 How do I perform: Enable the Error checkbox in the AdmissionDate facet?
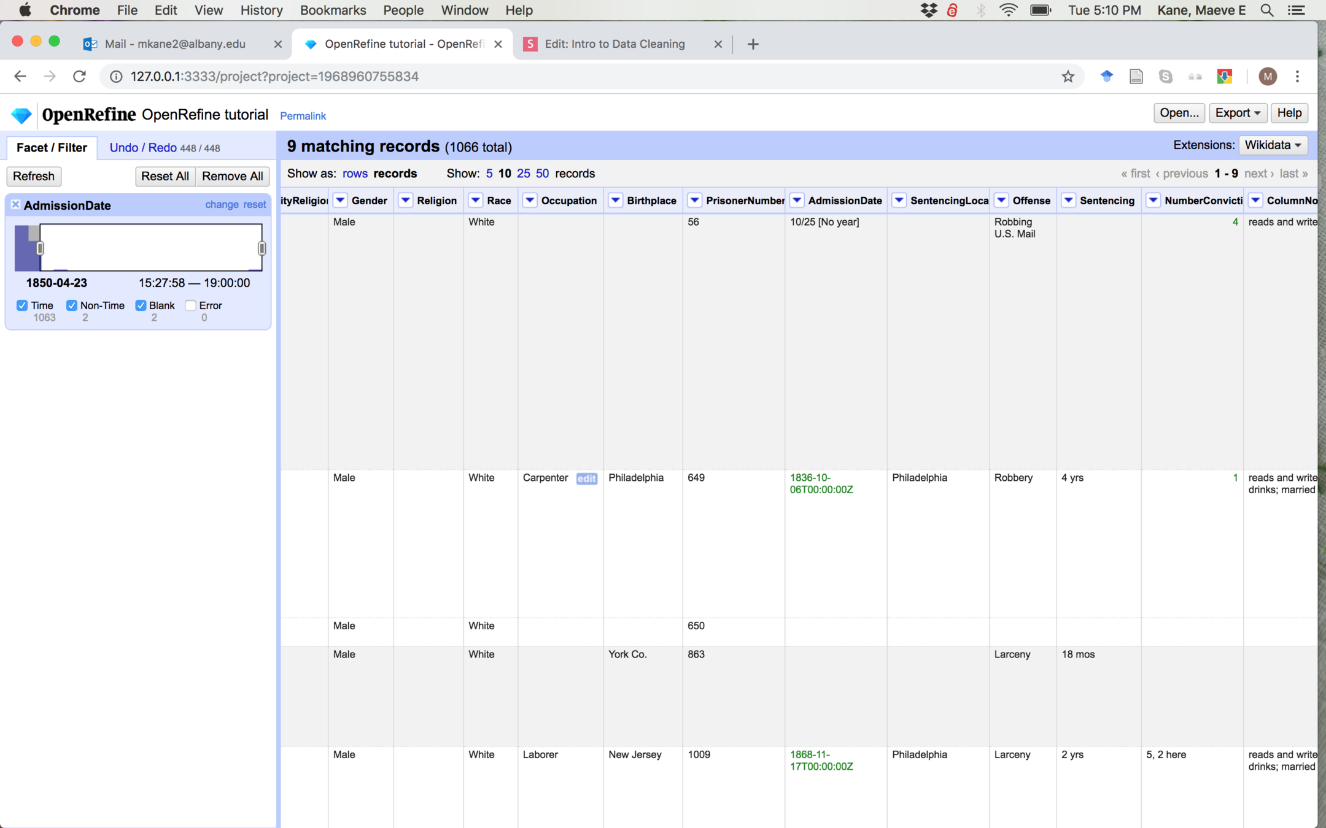pyautogui.click(x=191, y=305)
